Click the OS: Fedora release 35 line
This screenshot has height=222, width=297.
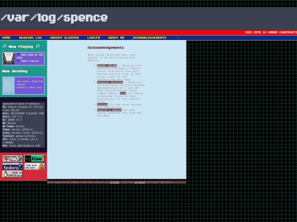tap(23, 109)
